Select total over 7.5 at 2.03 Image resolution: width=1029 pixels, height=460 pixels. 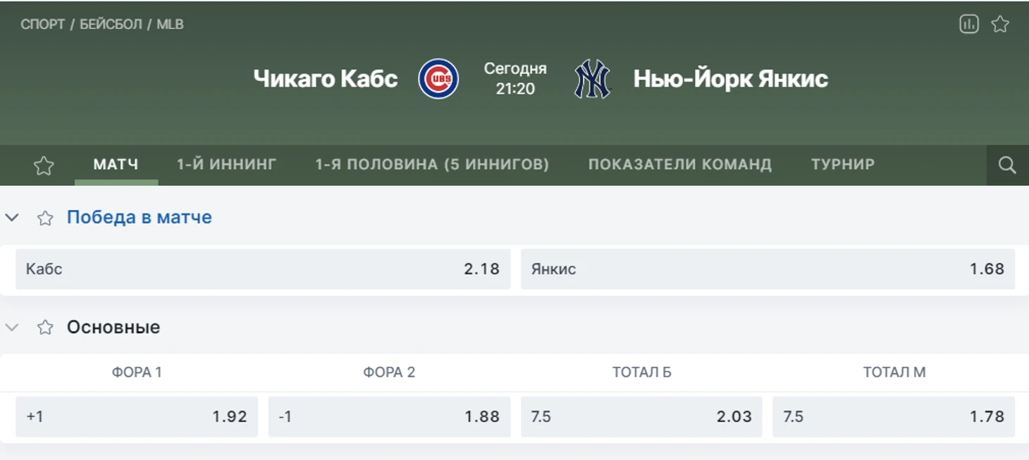click(641, 416)
